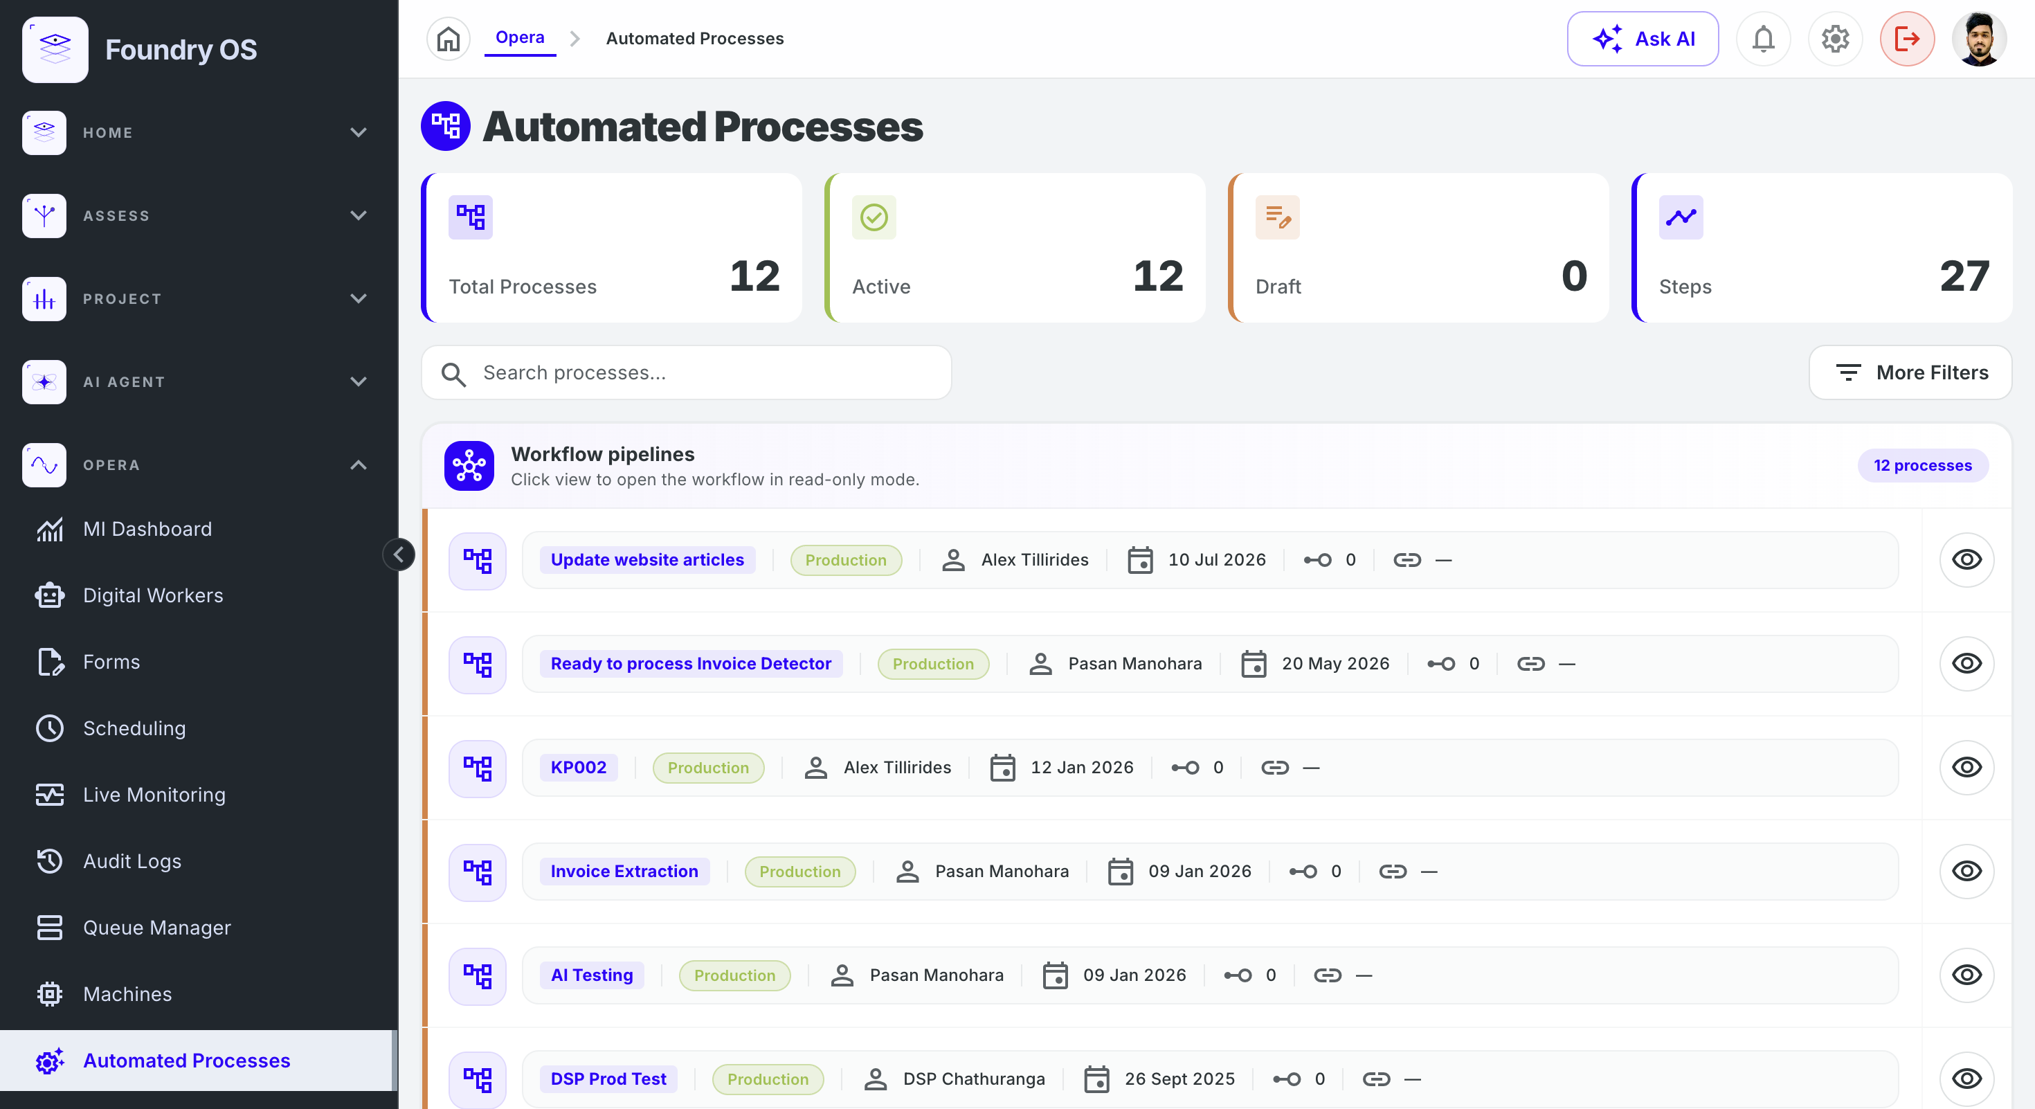
Task: View the Ready to process Invoice Detector workflow
Action: tap(1966, 663)
